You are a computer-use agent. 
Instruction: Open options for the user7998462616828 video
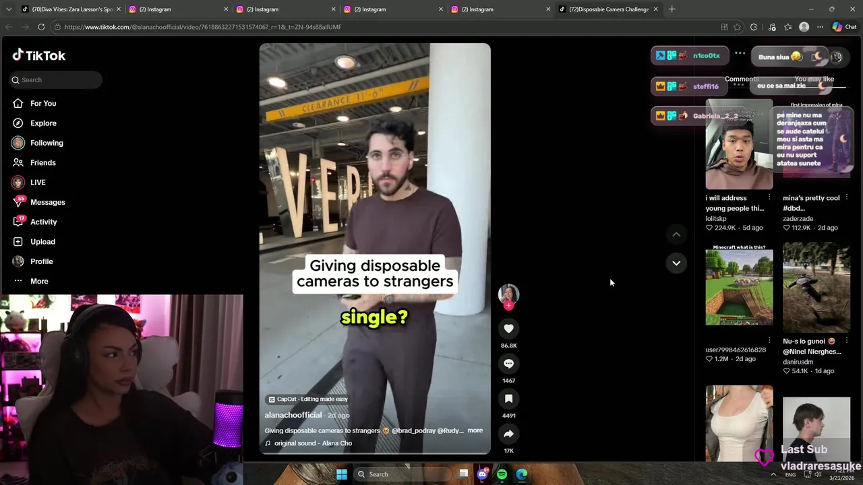pos(769,341)
